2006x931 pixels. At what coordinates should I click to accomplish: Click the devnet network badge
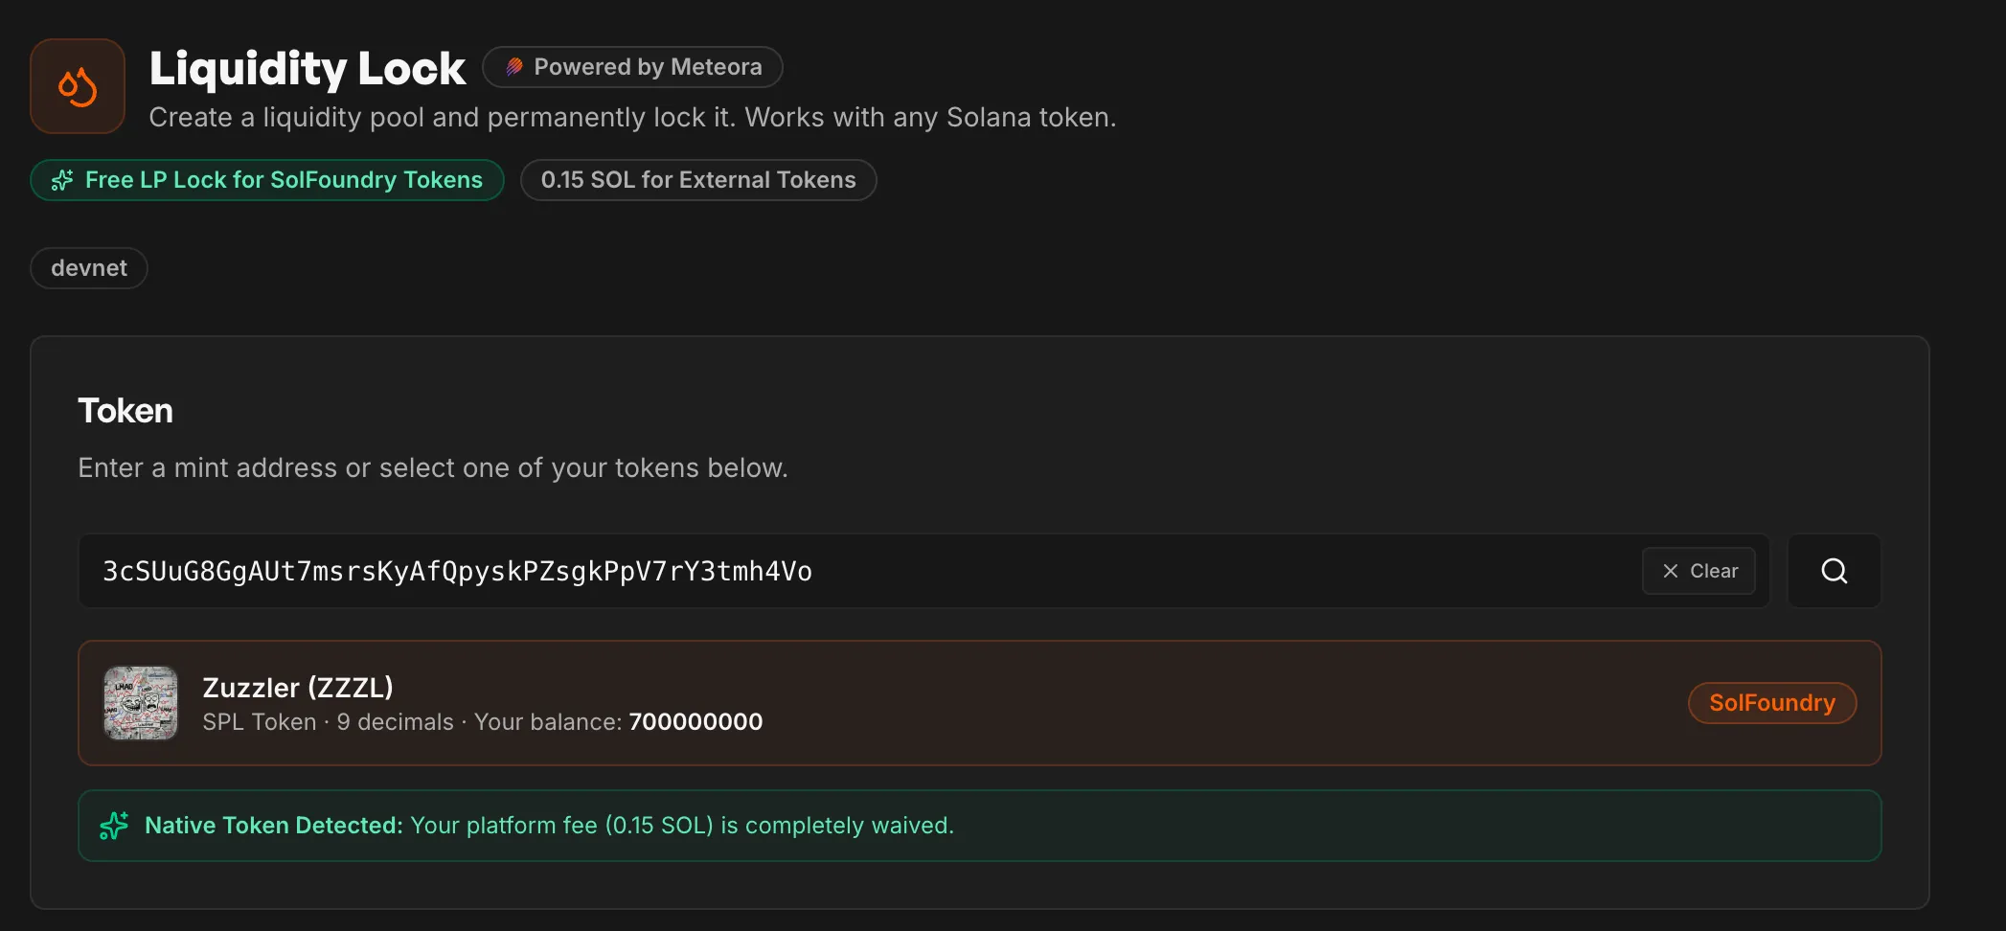click(89, 268)
